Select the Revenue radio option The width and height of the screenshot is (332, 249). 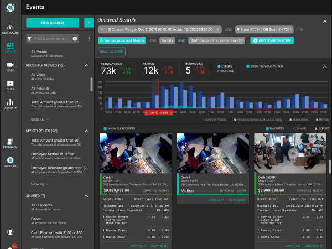pyautogui.click(x=219, y=71)
